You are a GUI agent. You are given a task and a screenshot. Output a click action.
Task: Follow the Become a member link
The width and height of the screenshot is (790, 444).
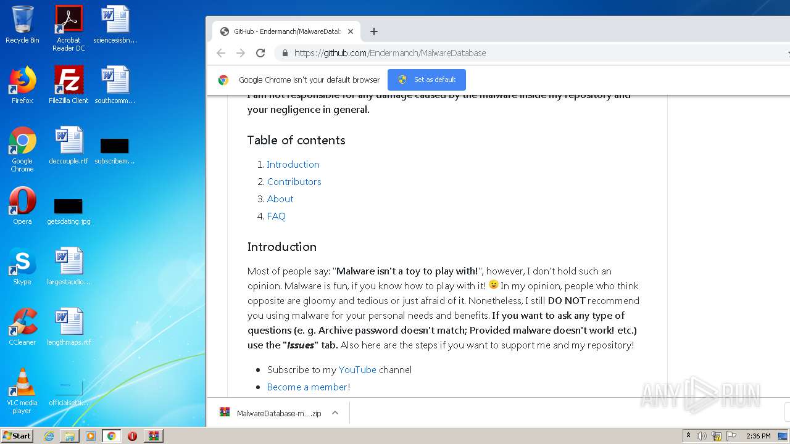coord(307,387)
